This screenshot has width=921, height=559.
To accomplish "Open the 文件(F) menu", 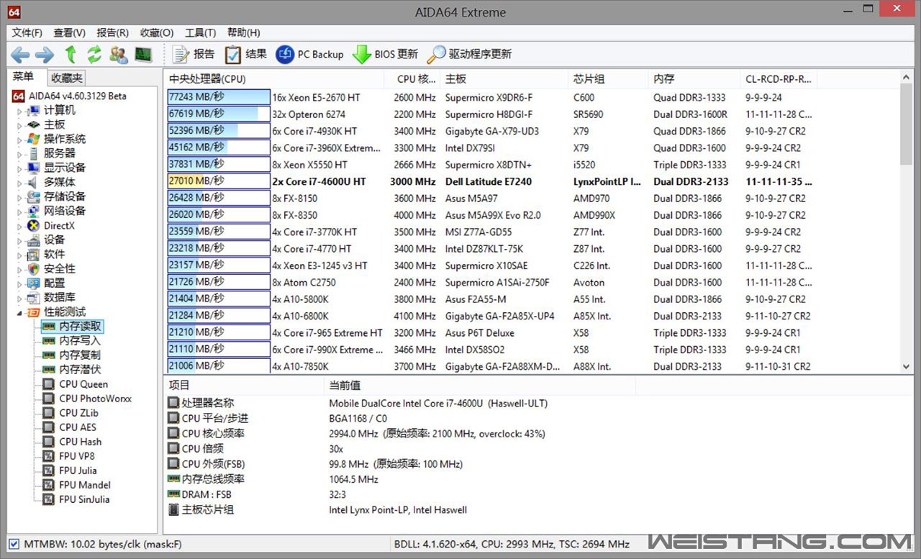I will (27, 32).
